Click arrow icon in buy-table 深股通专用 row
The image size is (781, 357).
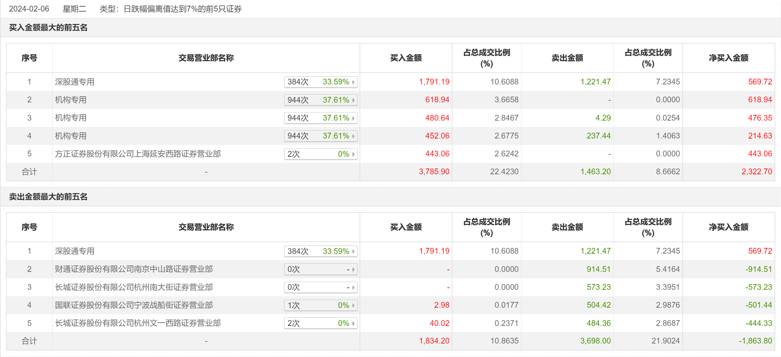[x=353, y=82]
